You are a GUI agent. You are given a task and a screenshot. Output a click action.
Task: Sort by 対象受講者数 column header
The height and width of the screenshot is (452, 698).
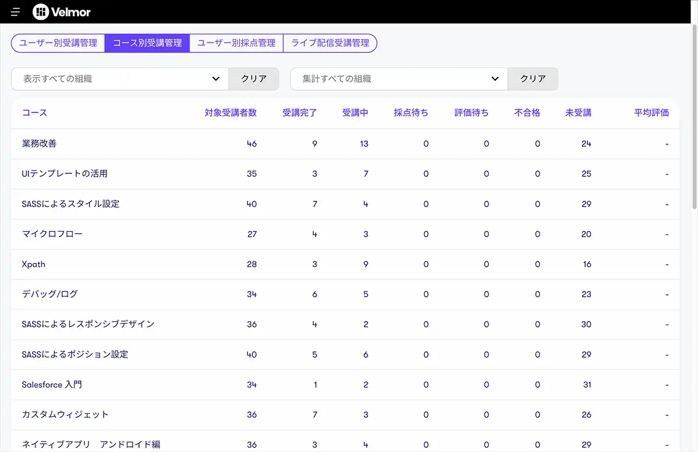coord(230,113)
